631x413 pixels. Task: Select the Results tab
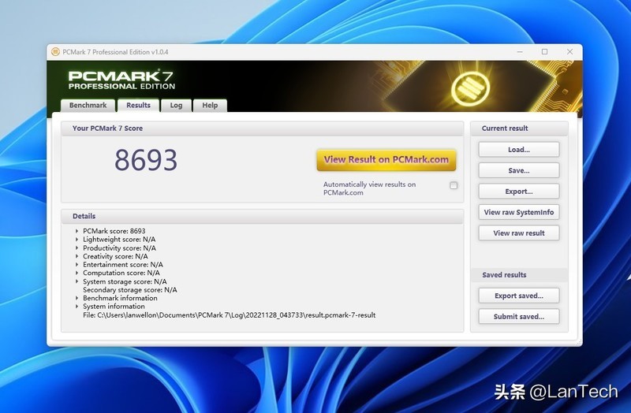(138, 106)
